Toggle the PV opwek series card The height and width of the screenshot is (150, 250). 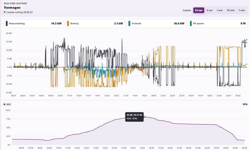pos(218,23)
